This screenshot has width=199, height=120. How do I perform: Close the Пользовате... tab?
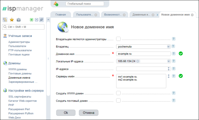coord(96,15)
